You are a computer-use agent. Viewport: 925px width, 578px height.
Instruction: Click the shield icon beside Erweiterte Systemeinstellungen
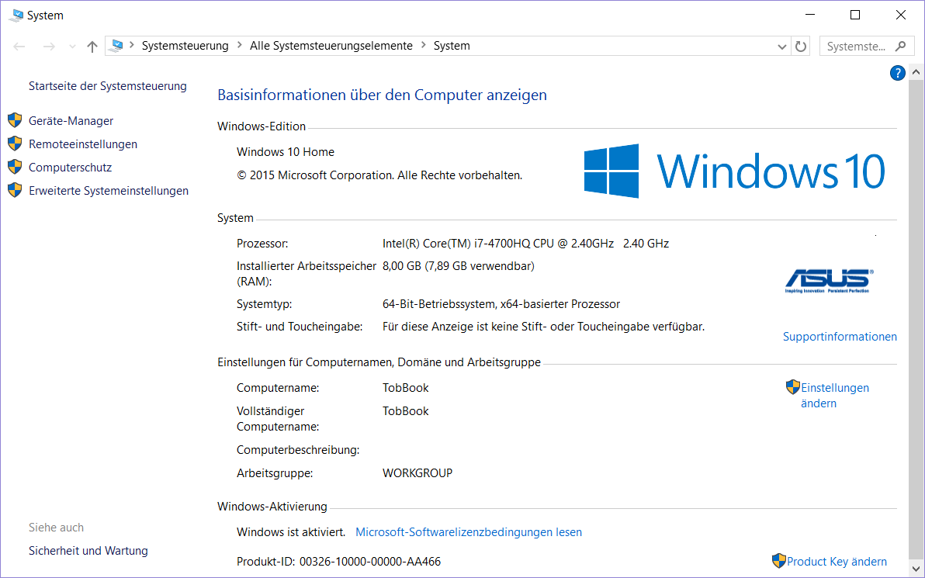click(15, 190)
